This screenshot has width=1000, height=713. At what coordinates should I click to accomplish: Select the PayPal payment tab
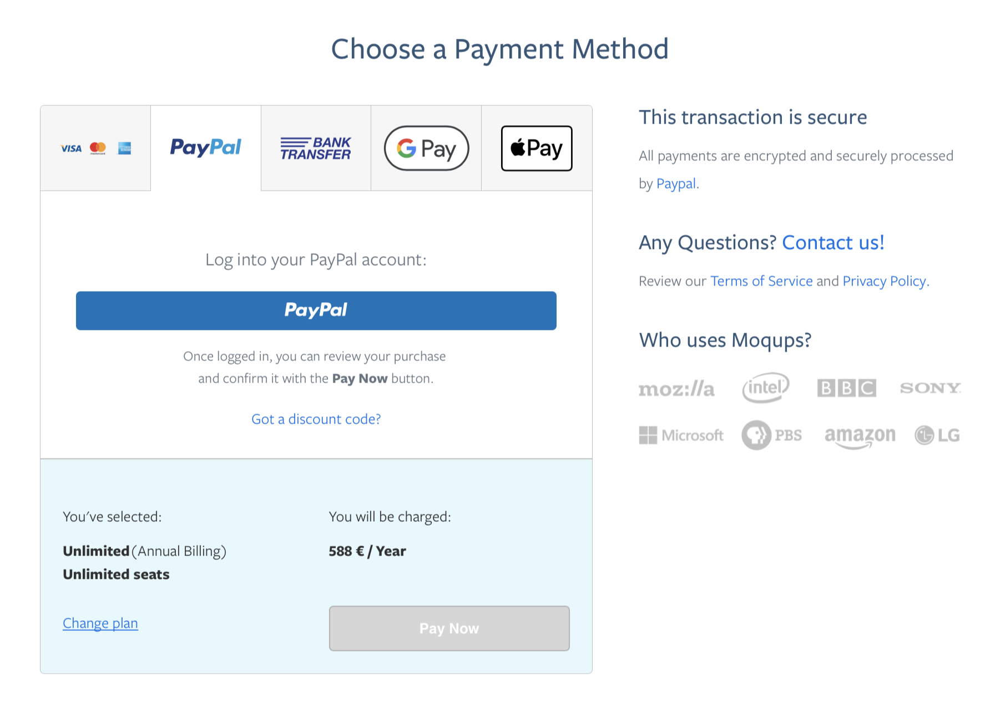[x=205, y=148]
